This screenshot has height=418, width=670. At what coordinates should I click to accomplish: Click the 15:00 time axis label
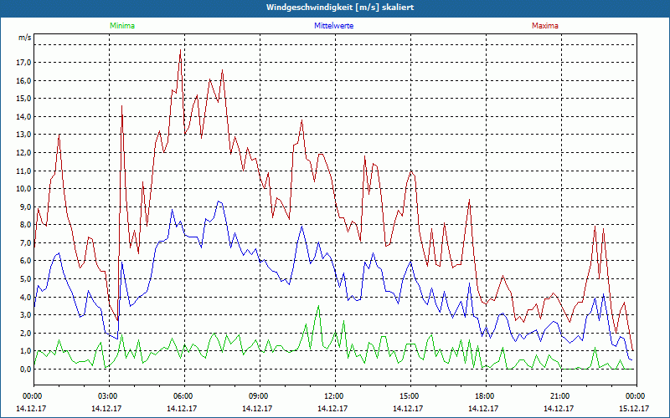click(409, 396)
